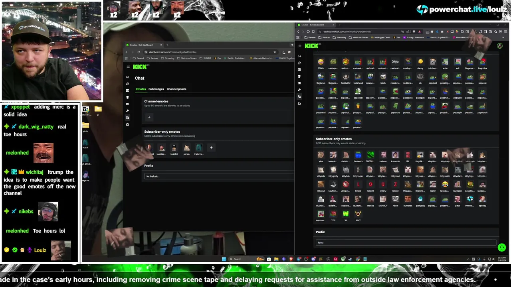Open community icon in left window sidebar
511x287 pixels.
tap(127, 118)
